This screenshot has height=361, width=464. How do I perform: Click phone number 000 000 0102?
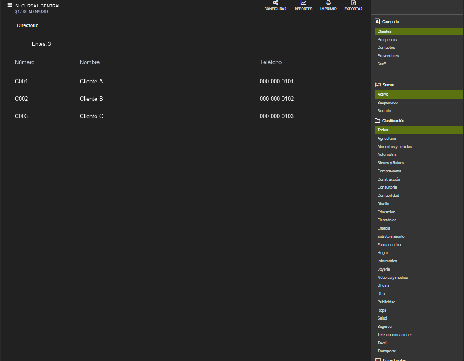[x=277, y=99]
